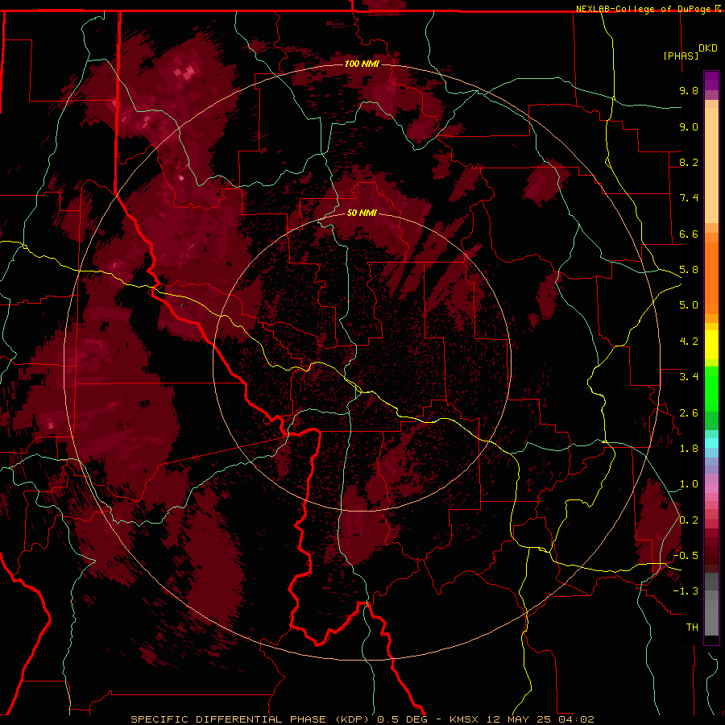Select the 1.8 value on the color scale
Screen dimensions: 725x725
click(689, 449)
